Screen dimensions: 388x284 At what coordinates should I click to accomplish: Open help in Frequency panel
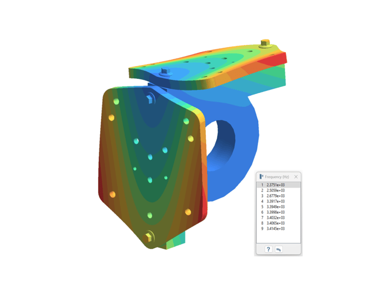268,249
